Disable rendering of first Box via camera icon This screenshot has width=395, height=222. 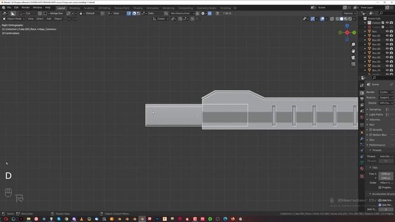391,31
